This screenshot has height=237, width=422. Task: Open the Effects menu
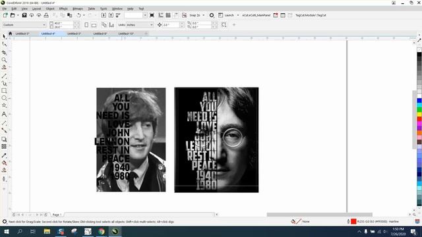63,9
